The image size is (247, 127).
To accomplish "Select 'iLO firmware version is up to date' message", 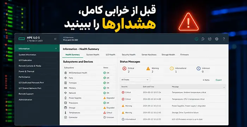I will [x=187, y=120].
